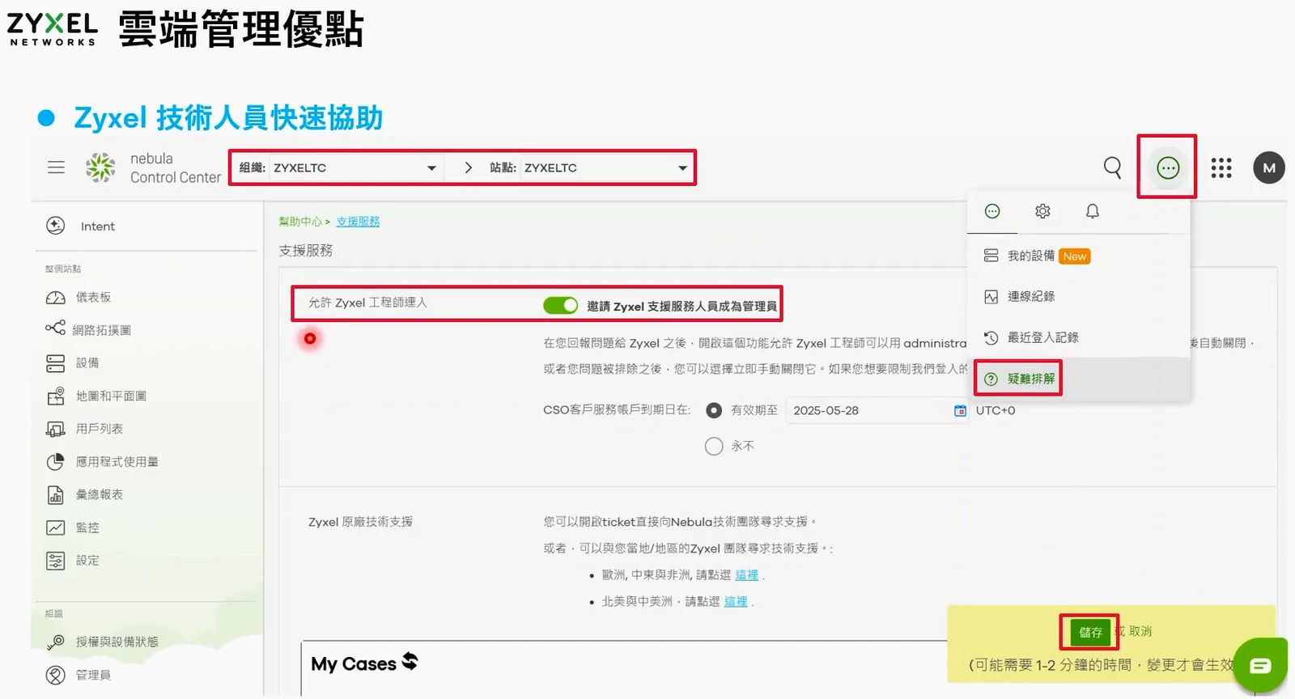
Task: Click the New badge beside 我的設備
Action: point(1075,256)
